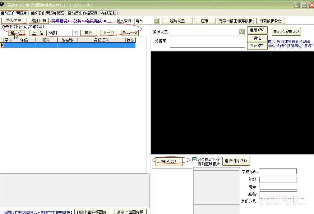Take photo with 拍照(F3) button
Screen dimensions: 314x214
tap(169, 161)
